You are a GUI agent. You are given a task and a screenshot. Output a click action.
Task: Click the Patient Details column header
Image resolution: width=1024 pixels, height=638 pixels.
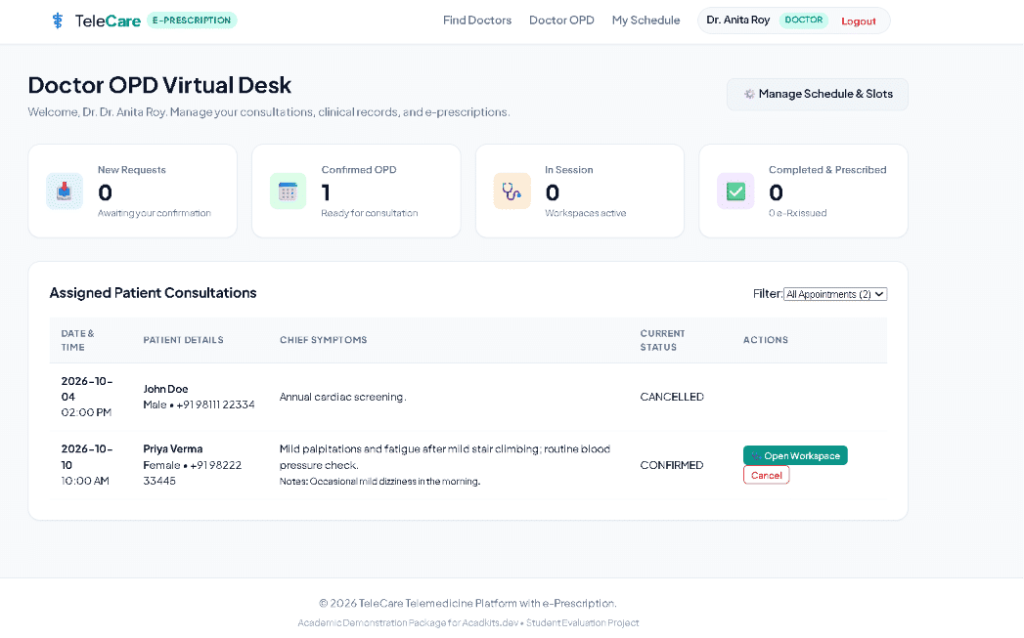pos(183,340)
